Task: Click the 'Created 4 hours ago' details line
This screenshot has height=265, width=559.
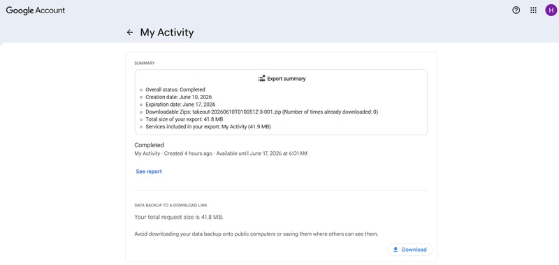Action: click(221, 153)
